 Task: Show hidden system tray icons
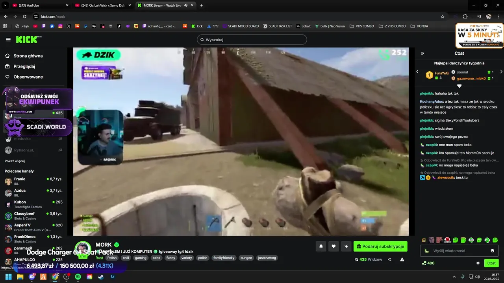click(454, 277)
